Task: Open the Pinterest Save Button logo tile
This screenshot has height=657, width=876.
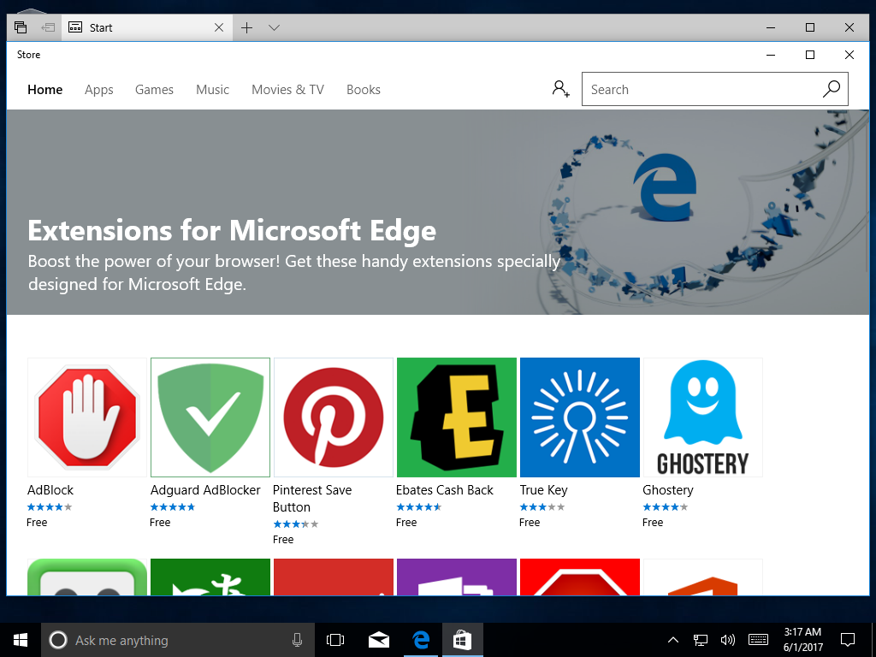Action: (x=334, y=417)
